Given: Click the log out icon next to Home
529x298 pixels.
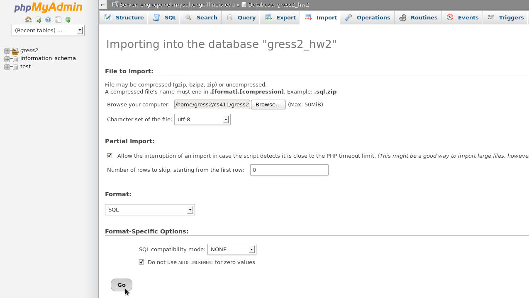Looking at the screenshot, I should (x=38, y=19).
